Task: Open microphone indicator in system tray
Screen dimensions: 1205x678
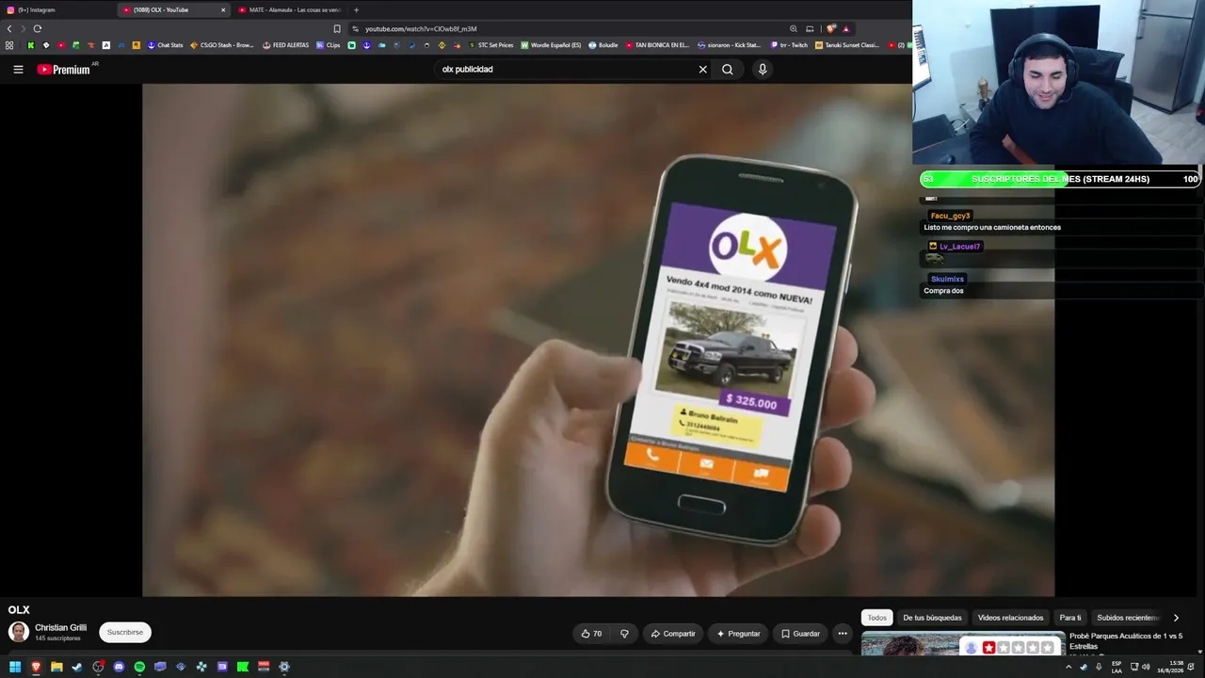Action: pyautogui.click(x=1099, y=667)
